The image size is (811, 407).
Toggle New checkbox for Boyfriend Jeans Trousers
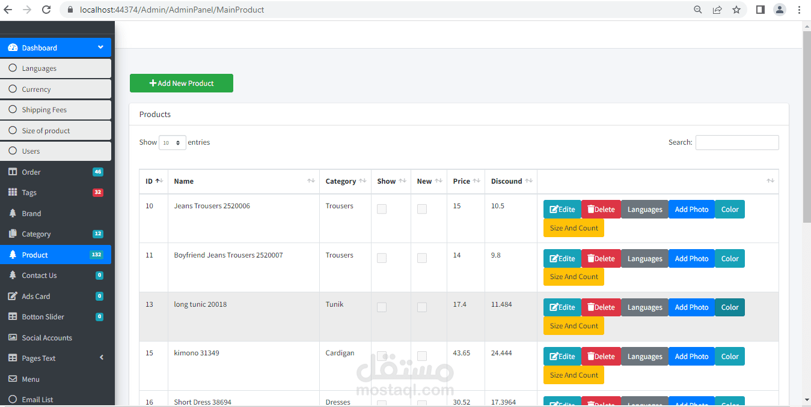coord(422,258)
